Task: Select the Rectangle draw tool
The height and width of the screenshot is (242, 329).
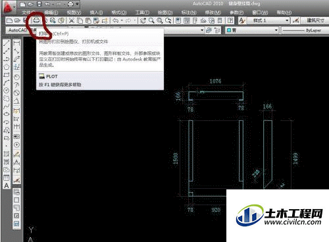Action: tap(7, 75)
